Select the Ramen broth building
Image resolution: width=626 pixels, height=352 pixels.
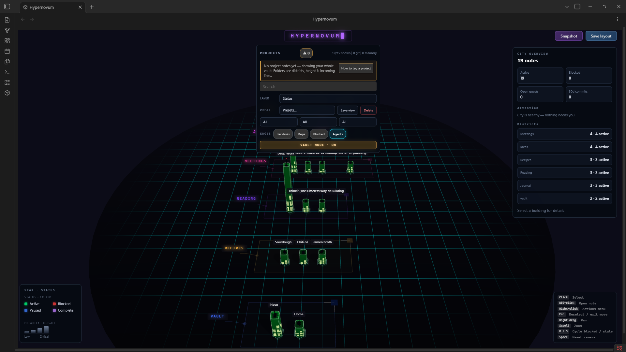(x=322, y=257)
